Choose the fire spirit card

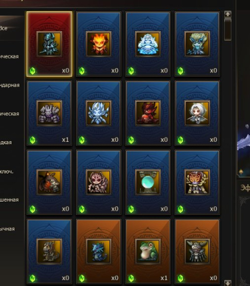(x=99, y=44)
